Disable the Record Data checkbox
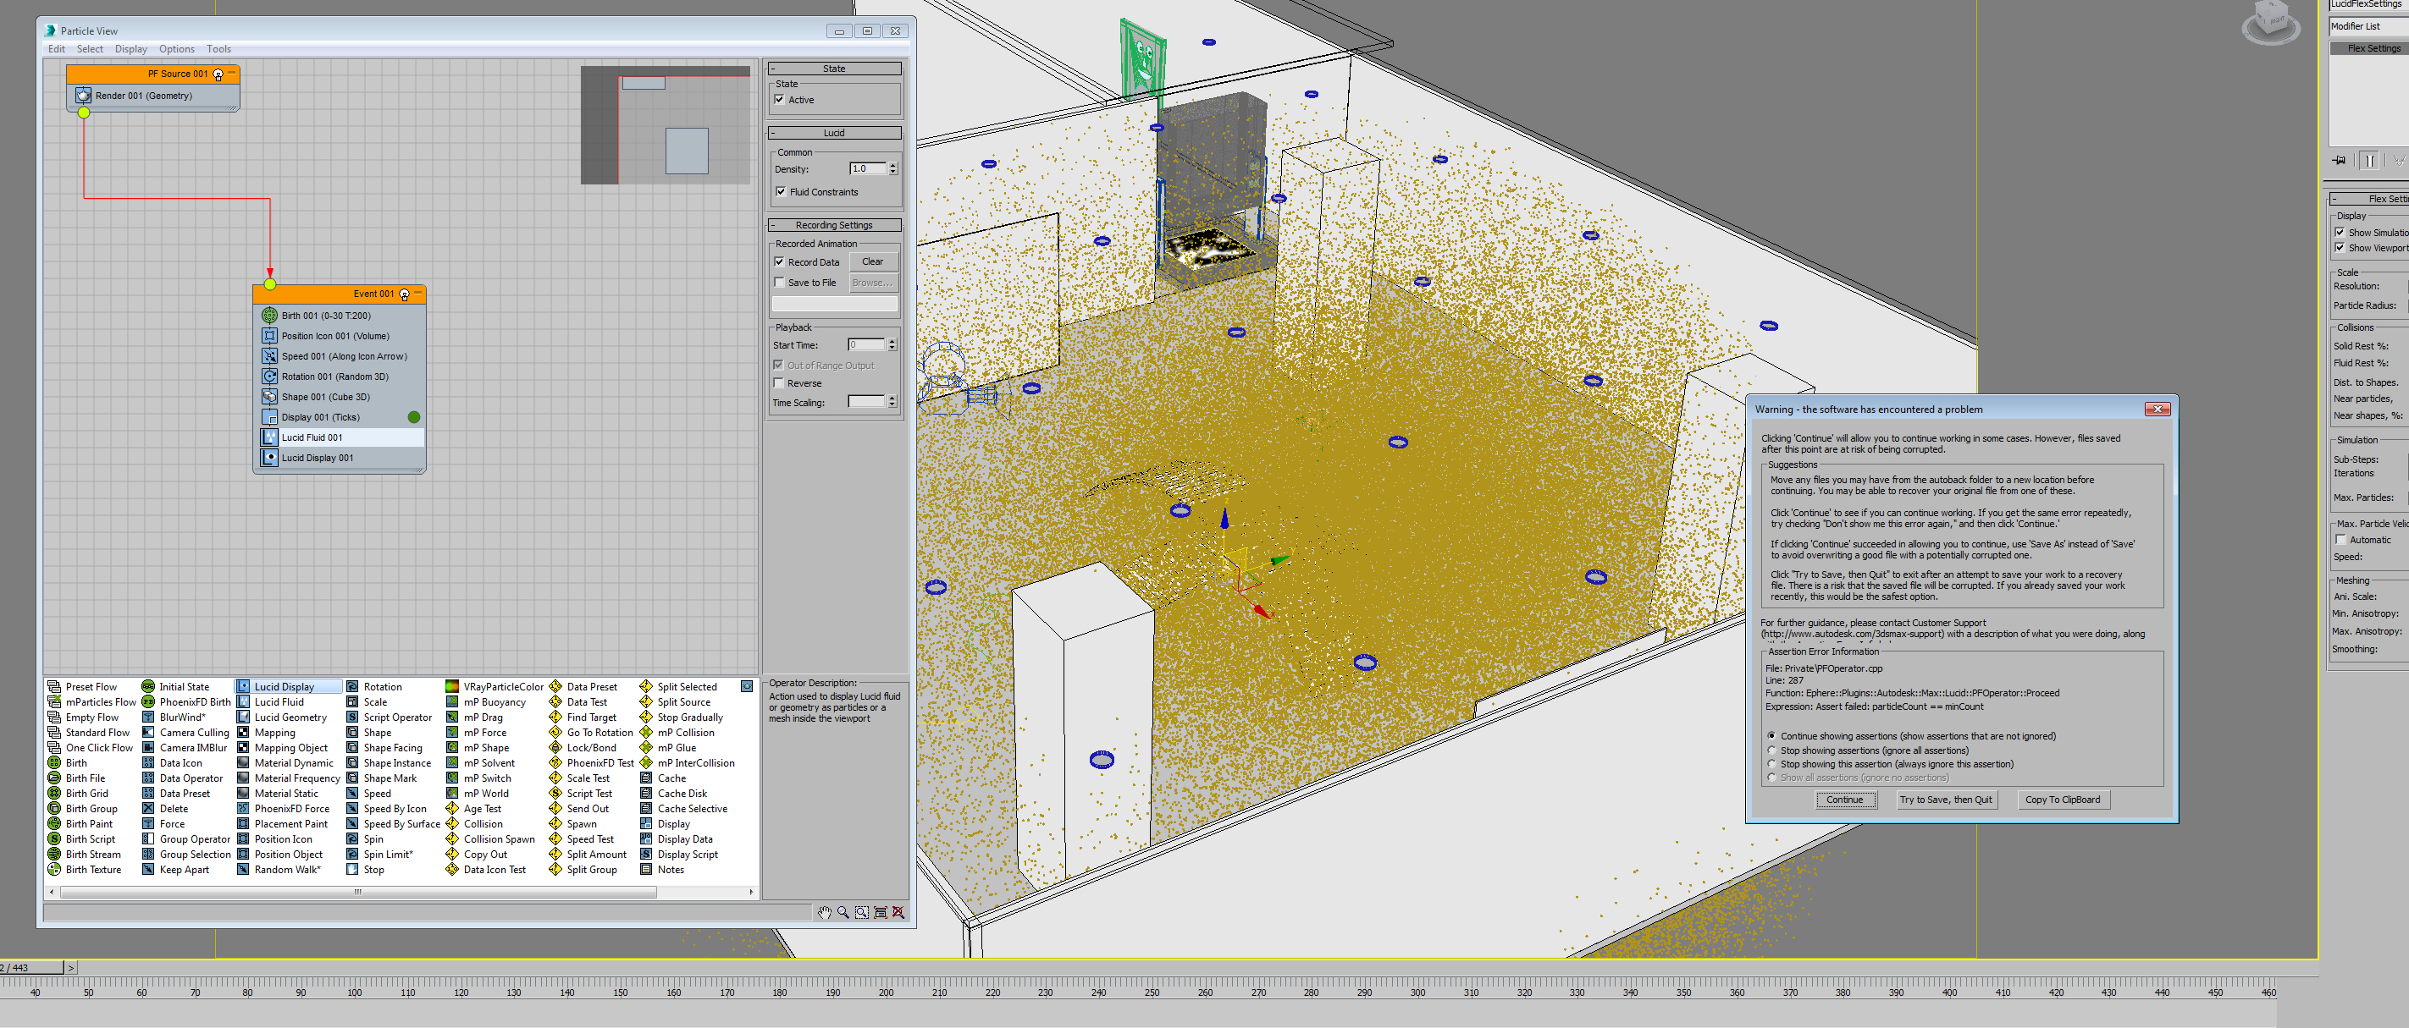The image size is (2409, 1028). pyautogui.click(x=779, y=261)
